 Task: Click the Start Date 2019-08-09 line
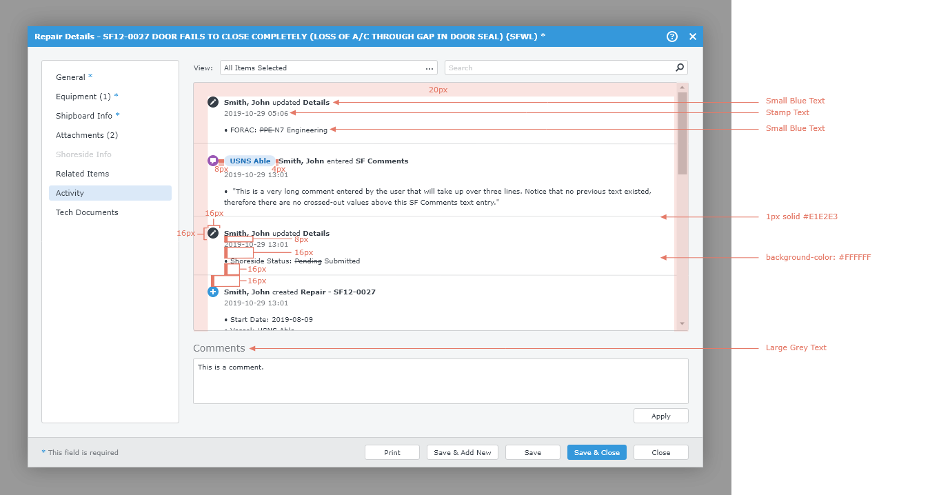pyautogui.click(x=269, y=320)
